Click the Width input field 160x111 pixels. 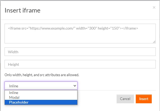click(80, 52)
